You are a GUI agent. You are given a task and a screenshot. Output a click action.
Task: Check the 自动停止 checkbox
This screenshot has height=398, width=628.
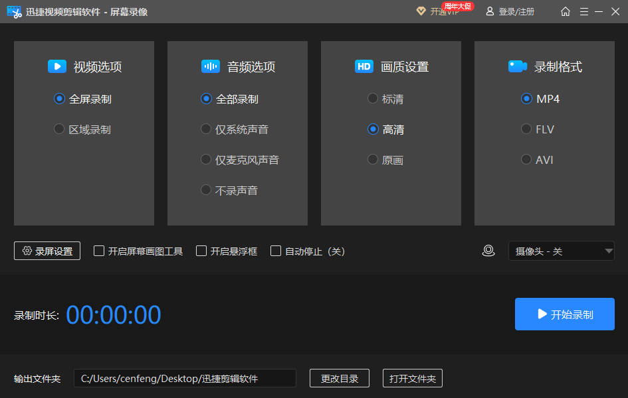[x=276, y=251]
